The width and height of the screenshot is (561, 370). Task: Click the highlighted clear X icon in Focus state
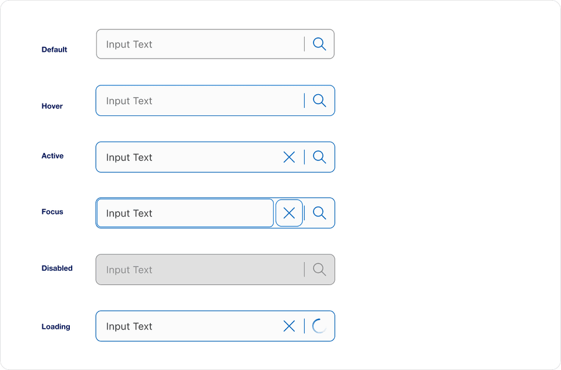pyautogui.click(x=289, y=213)
